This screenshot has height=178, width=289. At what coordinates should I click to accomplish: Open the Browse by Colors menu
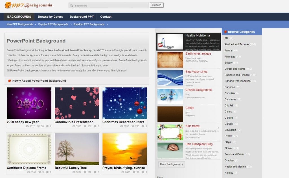[50, 17]
